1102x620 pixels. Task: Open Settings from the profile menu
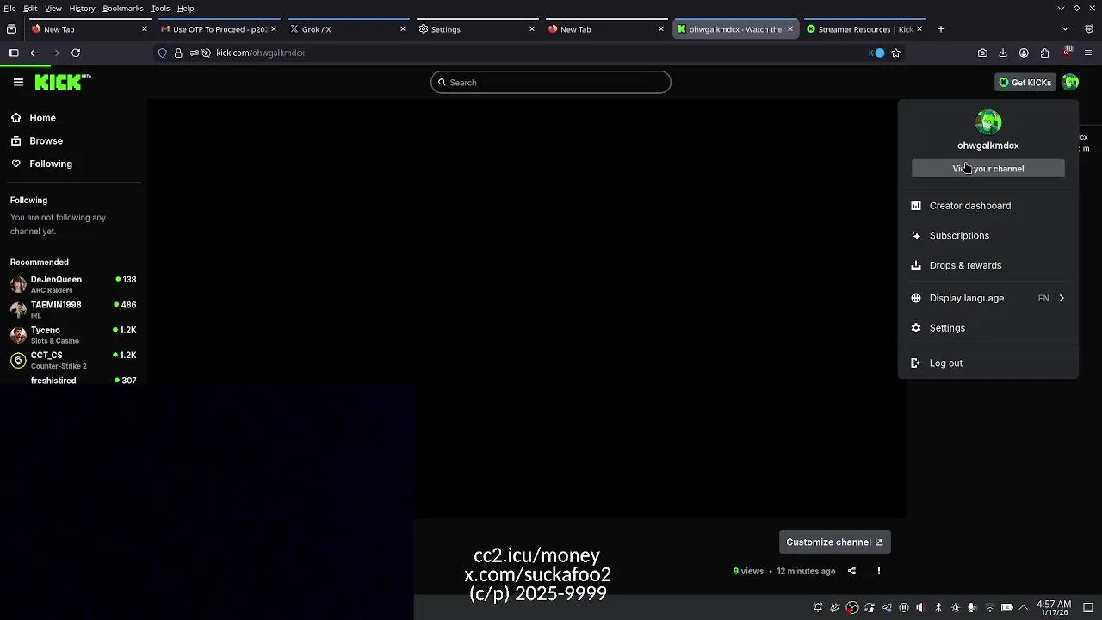coord(988,328)
